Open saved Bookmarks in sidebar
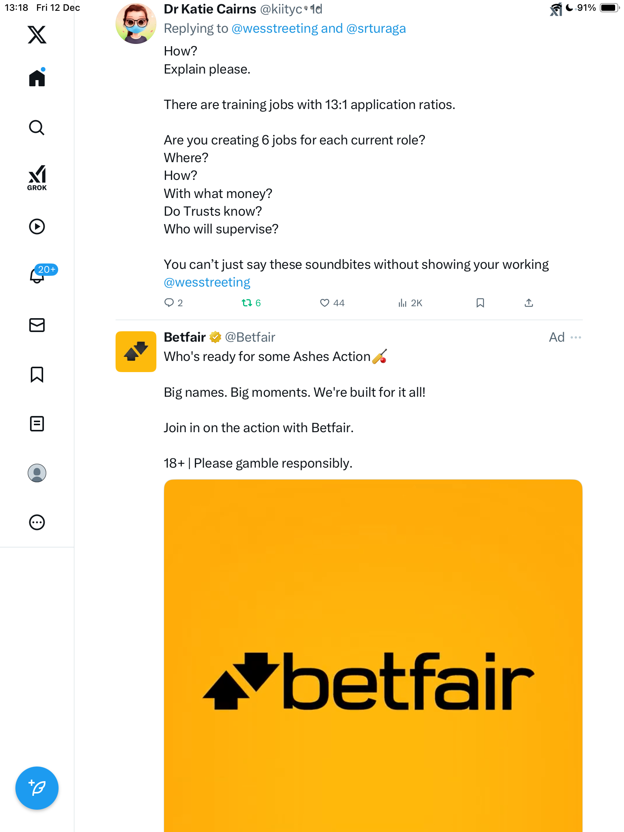Screen dimensions: 624x832 click(37, 374)
